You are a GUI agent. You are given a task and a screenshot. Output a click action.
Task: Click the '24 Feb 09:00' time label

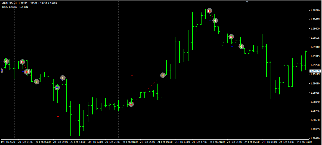coord(269,142)
